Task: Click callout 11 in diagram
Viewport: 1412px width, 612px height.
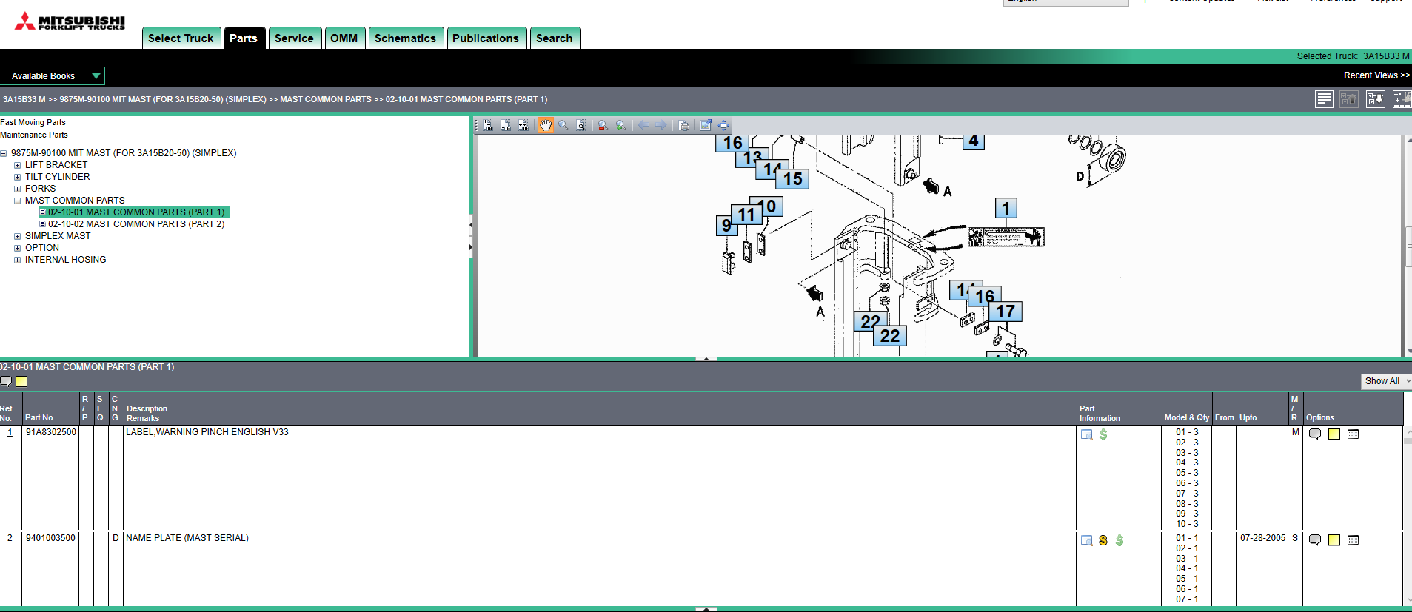Action: 746,215
